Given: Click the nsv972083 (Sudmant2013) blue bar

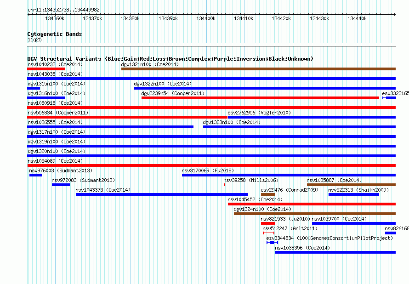Looking at the screenshot, I should (61, 185).
